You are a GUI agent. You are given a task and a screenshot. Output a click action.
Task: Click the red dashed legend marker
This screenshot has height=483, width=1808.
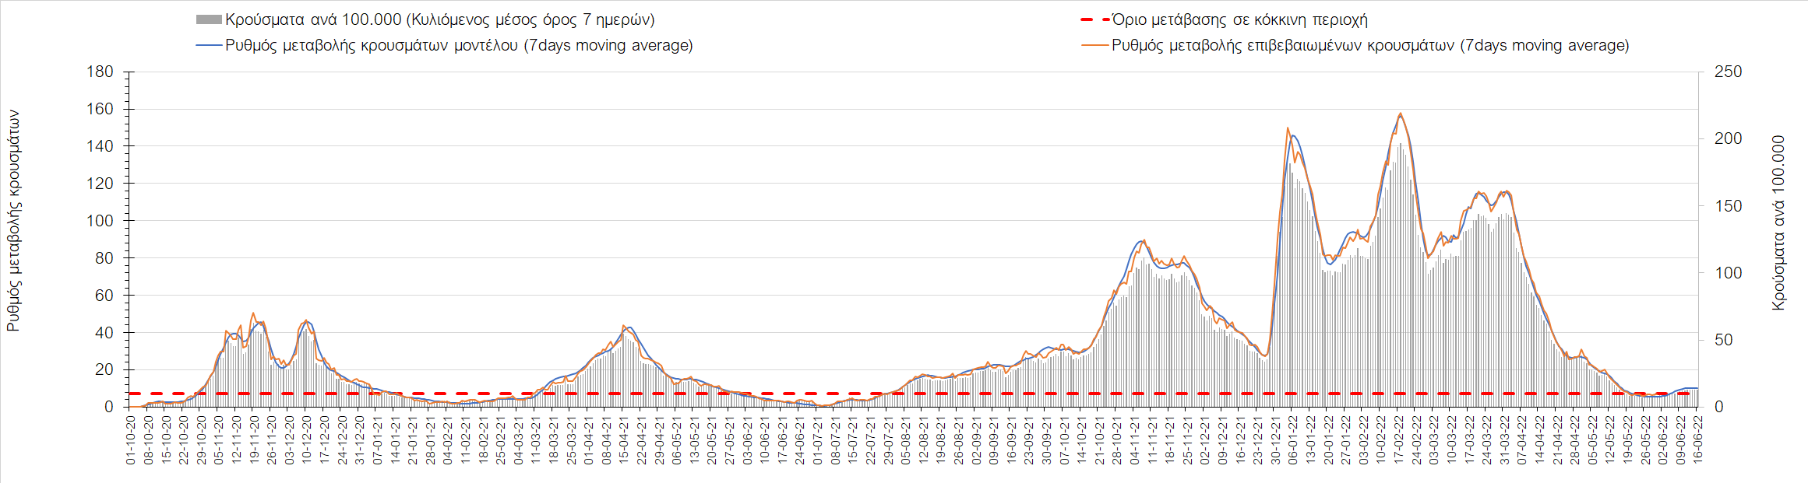click(x=1094, y=20)
